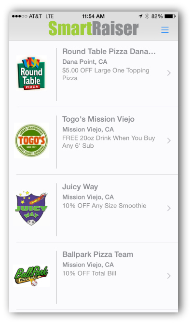
Task: Tap the BallPark Pizza Team logo
Action: point(31,276)
